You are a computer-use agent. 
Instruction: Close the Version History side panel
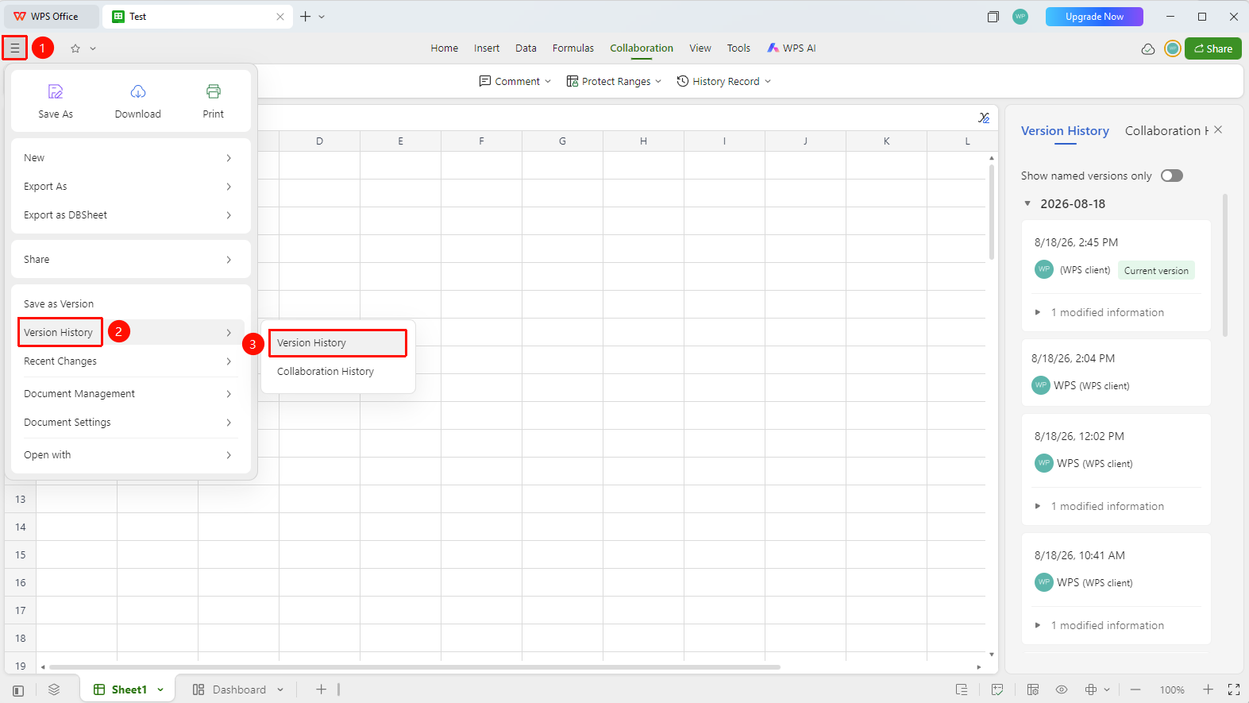click(1219, 129)
